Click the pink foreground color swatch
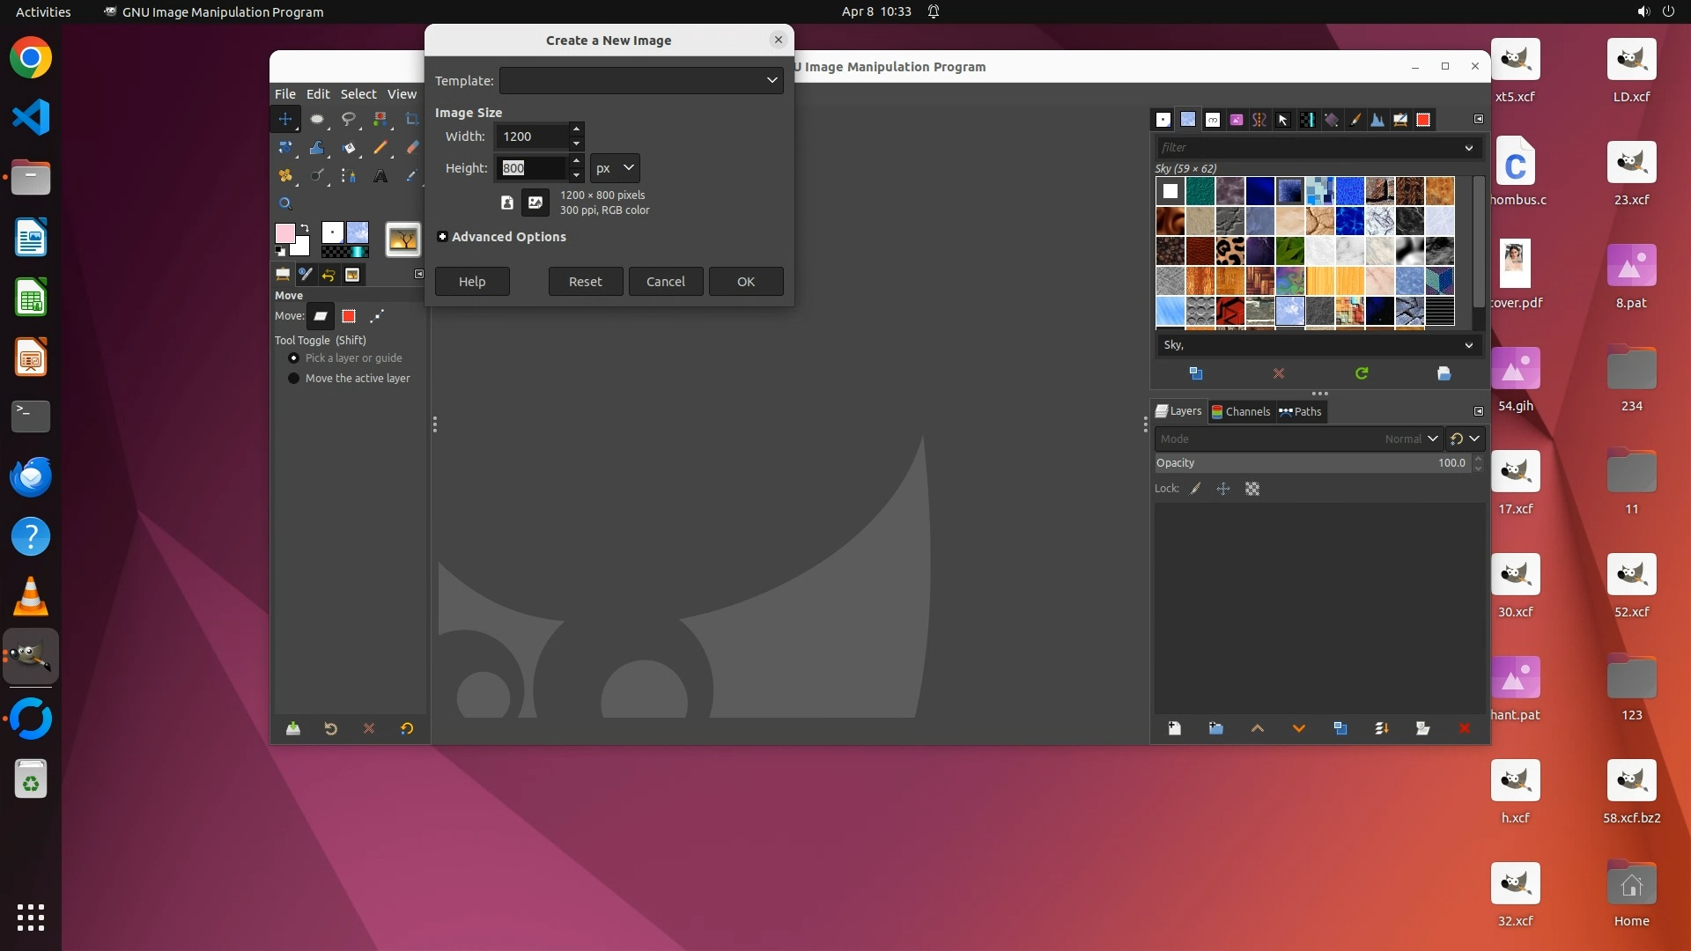 [x=284, y=233]
